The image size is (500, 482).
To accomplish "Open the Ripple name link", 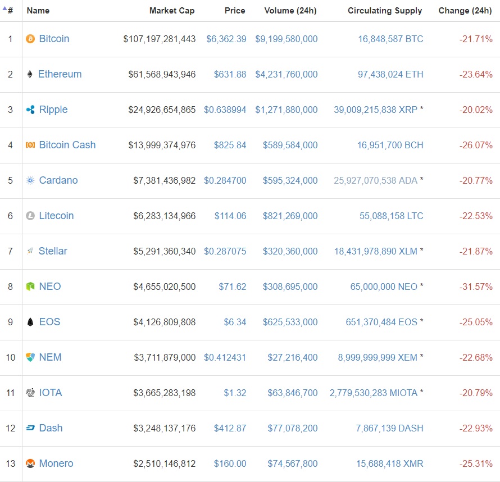I will click(x=53, y=110).
